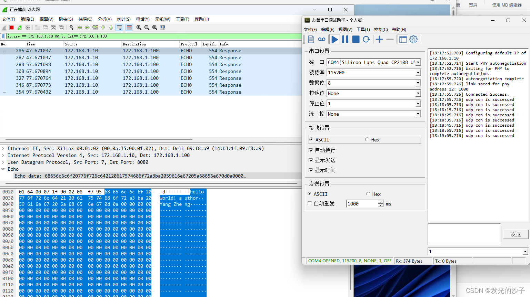Click the display filter bookmark icon

pyautogui.click(x=3, y=36)
